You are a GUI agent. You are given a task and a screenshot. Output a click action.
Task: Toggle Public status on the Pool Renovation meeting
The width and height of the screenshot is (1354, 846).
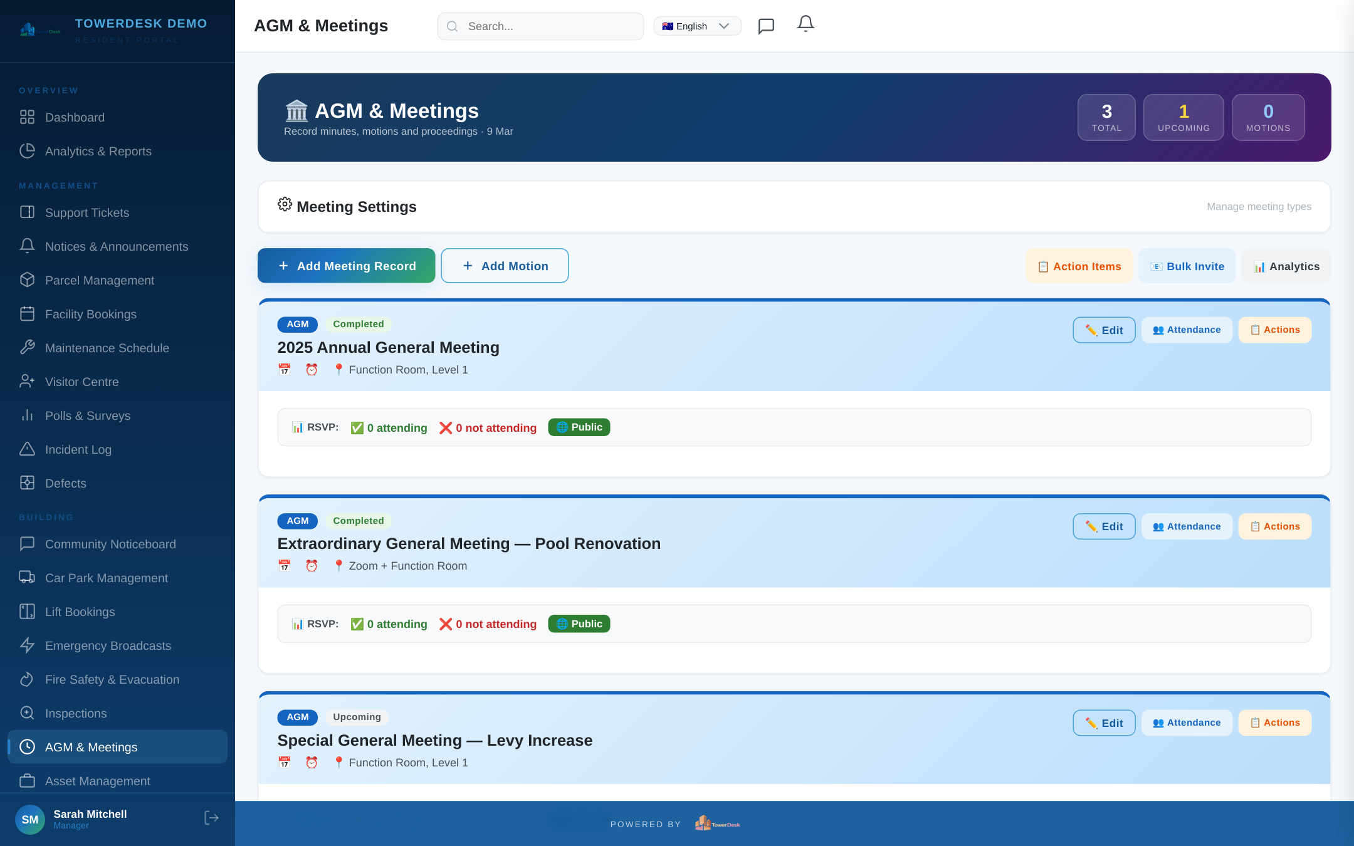point(579,624)
